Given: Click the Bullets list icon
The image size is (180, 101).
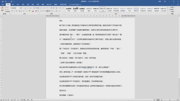Looking at the screenshot, I should [41, 8].
